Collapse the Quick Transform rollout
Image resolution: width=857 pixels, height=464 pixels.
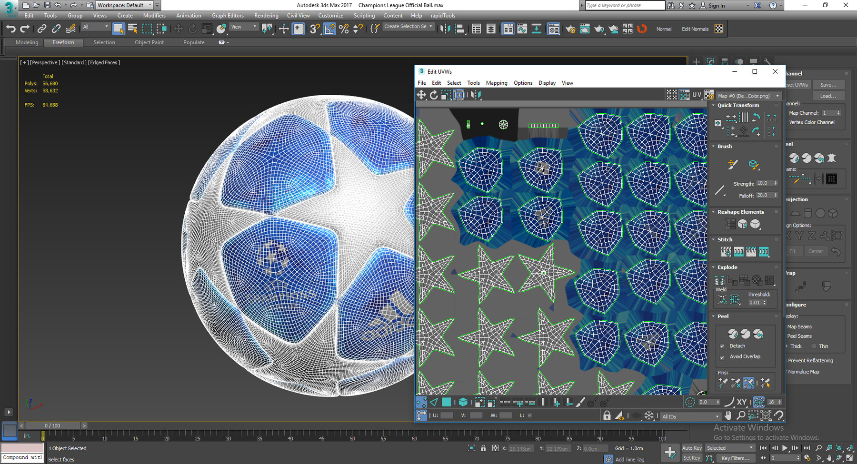[x=738, y=106]
